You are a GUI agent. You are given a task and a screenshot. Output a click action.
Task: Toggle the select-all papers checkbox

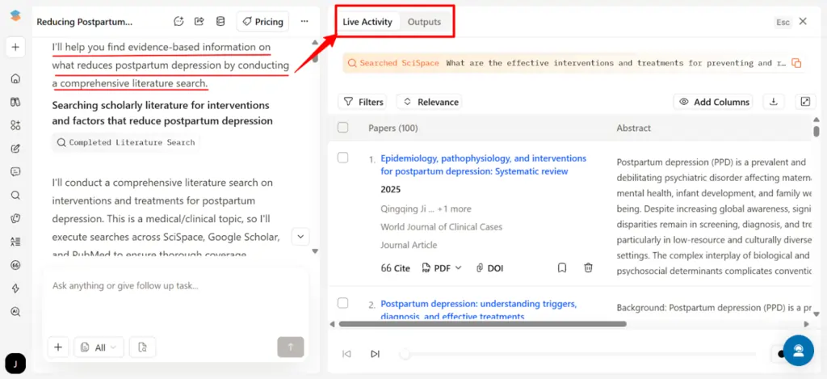point(342,127)
